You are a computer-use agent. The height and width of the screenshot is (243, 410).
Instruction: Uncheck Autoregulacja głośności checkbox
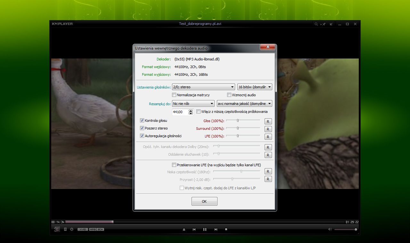click(x=142, y=136)
